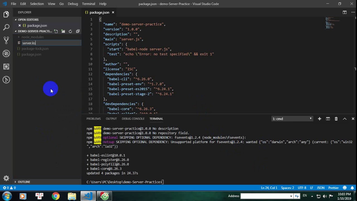Image resolution: width=357 pixels, height=201 pixels.
Task: Change encoding via UTF-8 status item
Action: tap(302, 188)
